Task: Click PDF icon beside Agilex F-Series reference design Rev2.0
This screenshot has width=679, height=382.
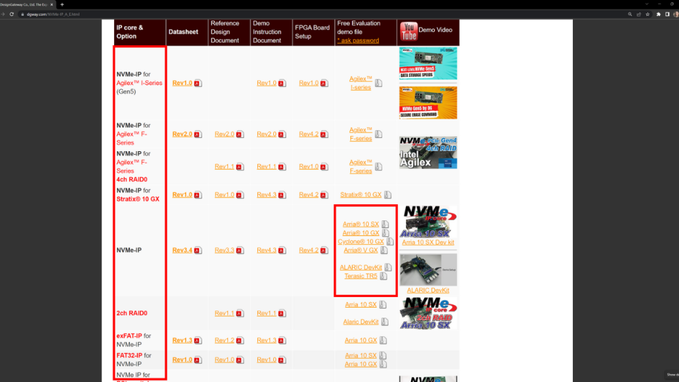Action: click(240, 134)
